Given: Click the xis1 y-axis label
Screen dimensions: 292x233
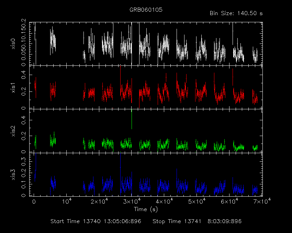Looking at the screenshot, I should (x=13, y=87).
